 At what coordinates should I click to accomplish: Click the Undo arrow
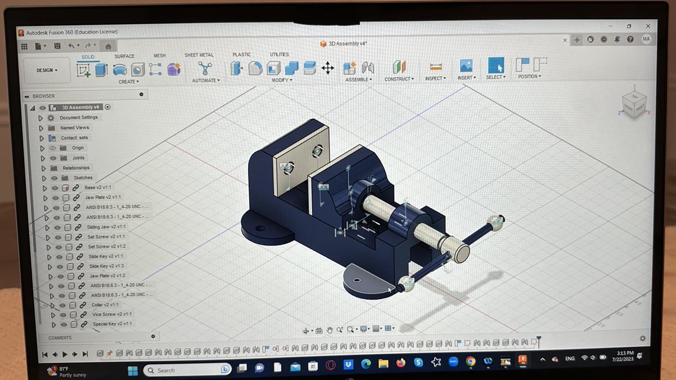72,46
